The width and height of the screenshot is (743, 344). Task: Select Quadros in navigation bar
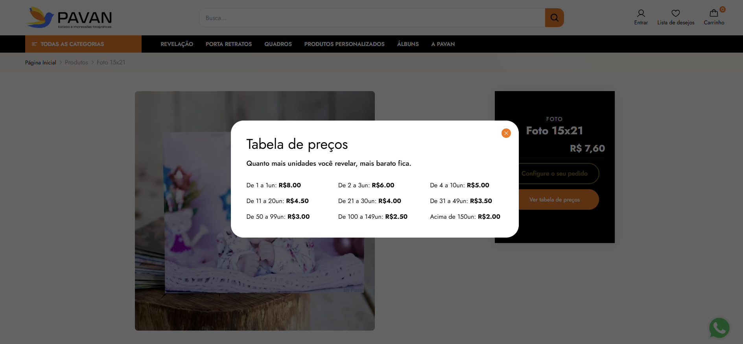pyautogui.click(x=278, y=44)
